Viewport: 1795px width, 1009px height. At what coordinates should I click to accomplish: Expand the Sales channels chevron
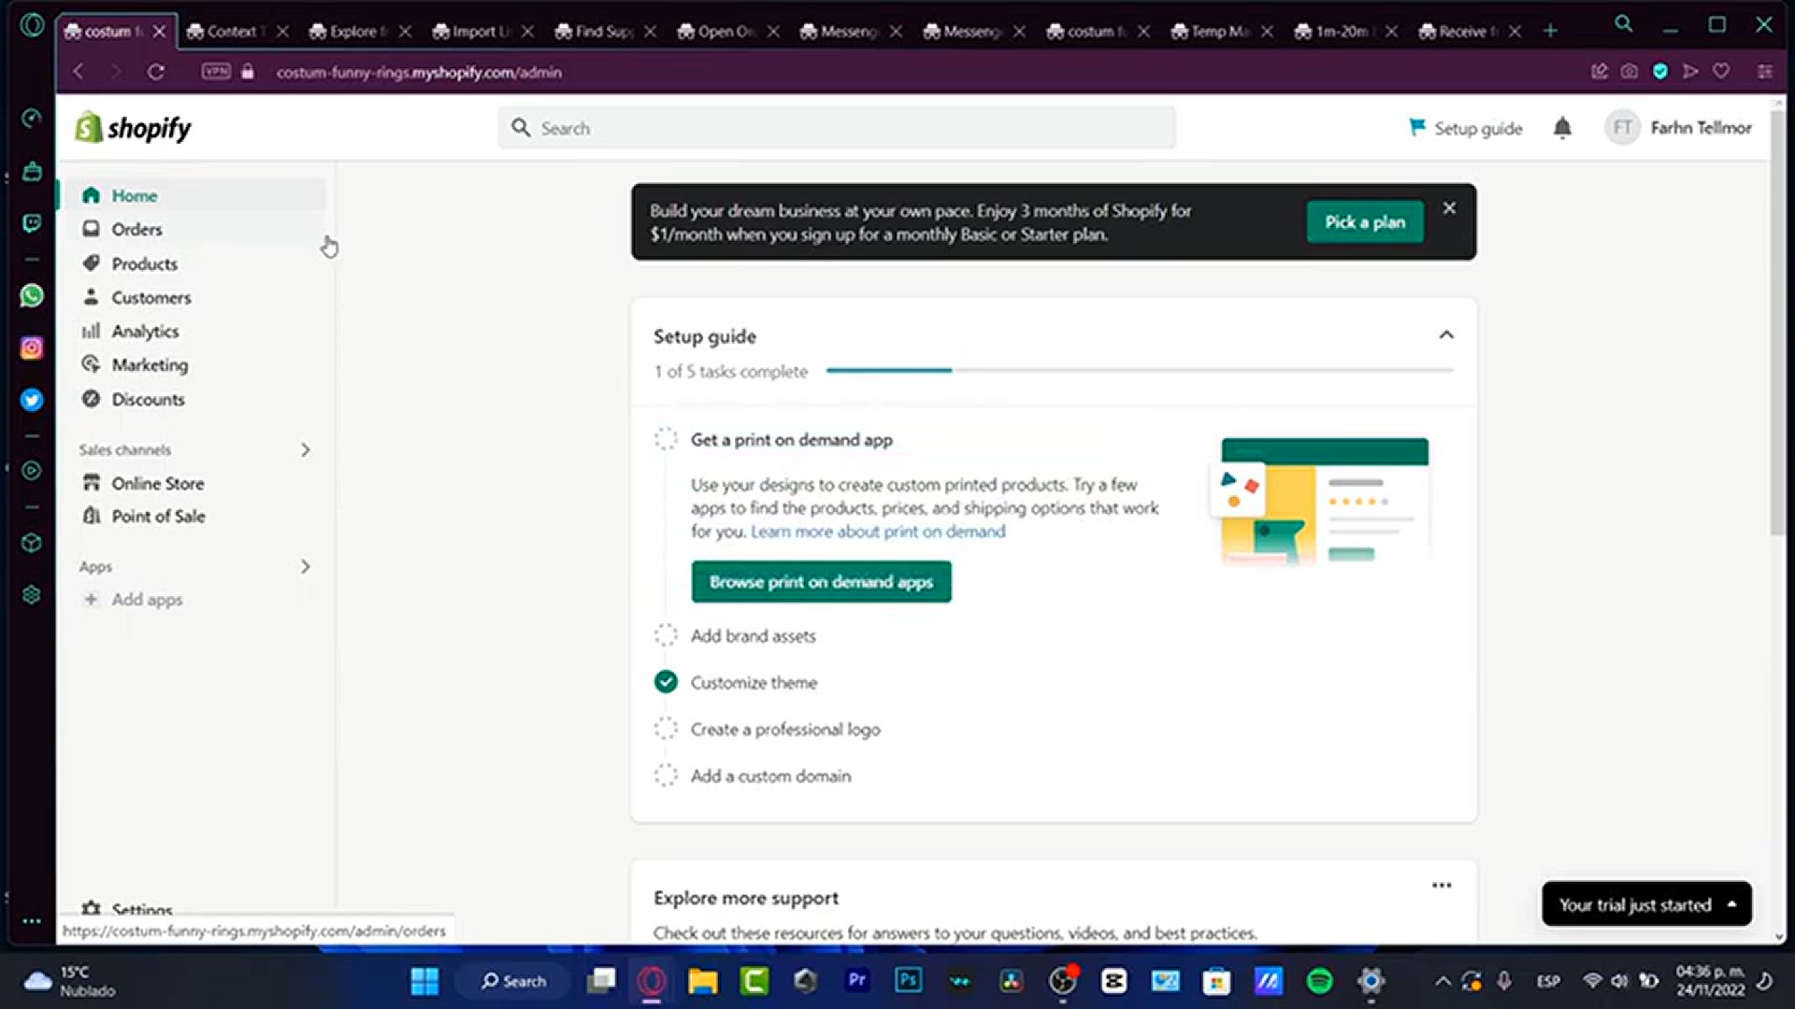coord(305,449)
